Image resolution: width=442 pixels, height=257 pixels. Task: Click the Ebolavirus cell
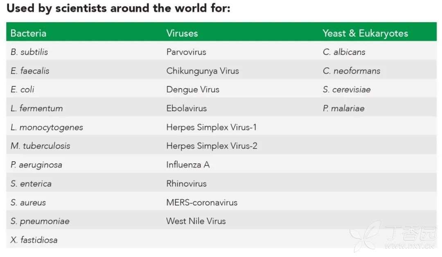(x=187, y=108)
